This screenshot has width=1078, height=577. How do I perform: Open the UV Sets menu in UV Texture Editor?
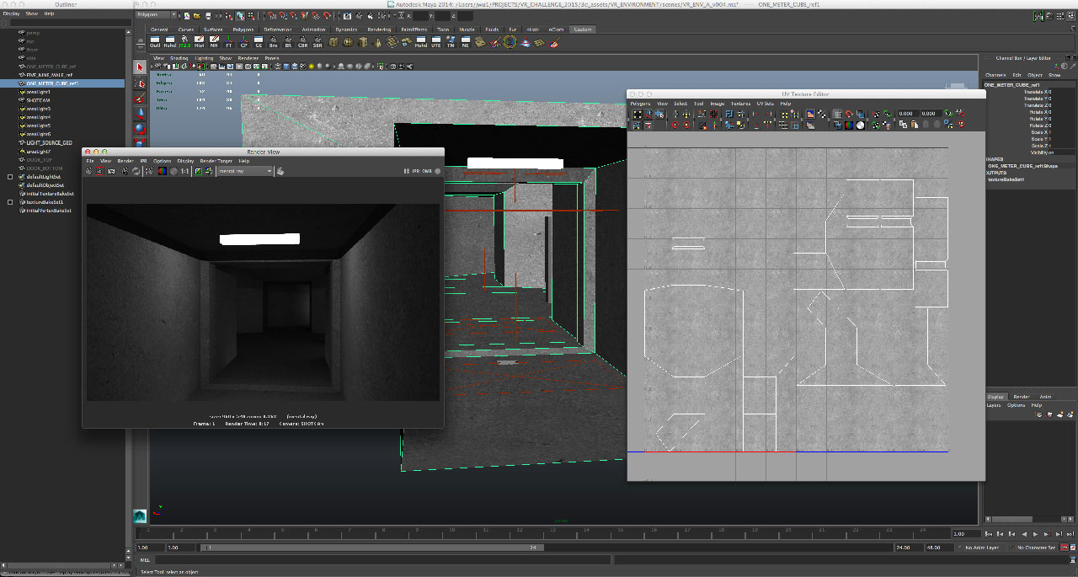[766, 104]
